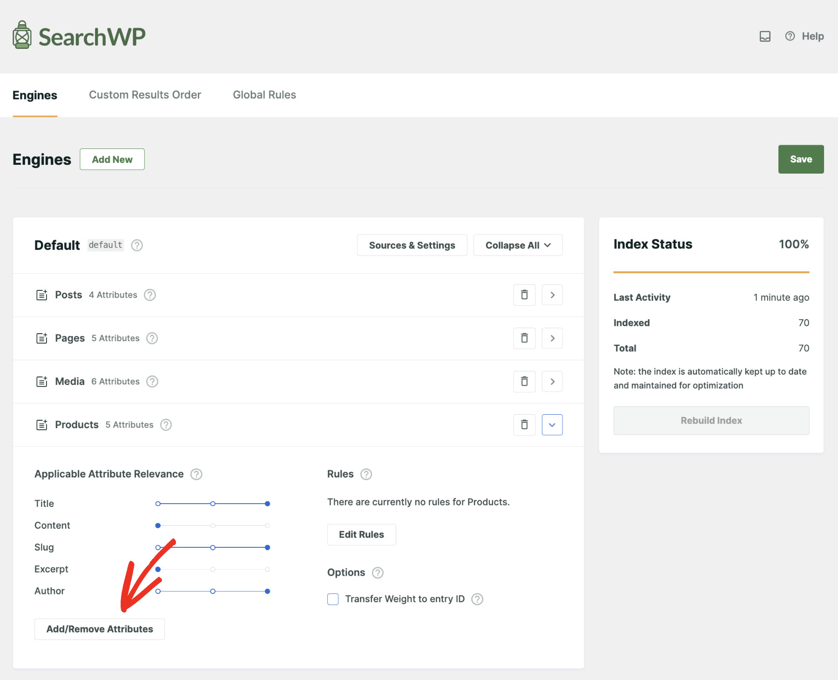This screenshot has width=838, height=680.
Task: Delete the Media source
Action: (525, 382)
